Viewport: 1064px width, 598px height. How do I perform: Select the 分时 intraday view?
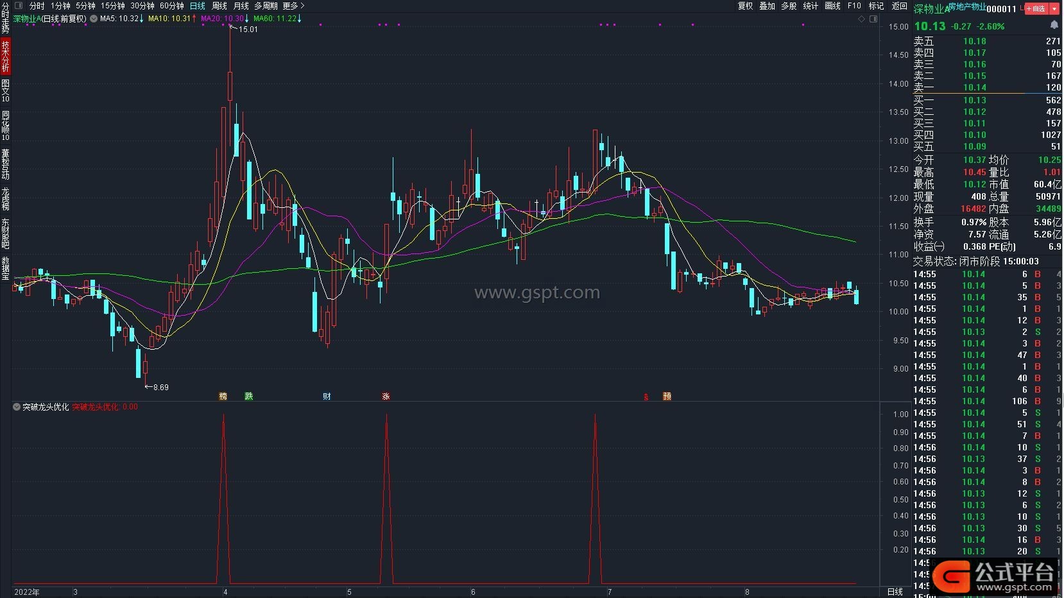(37, 6)
